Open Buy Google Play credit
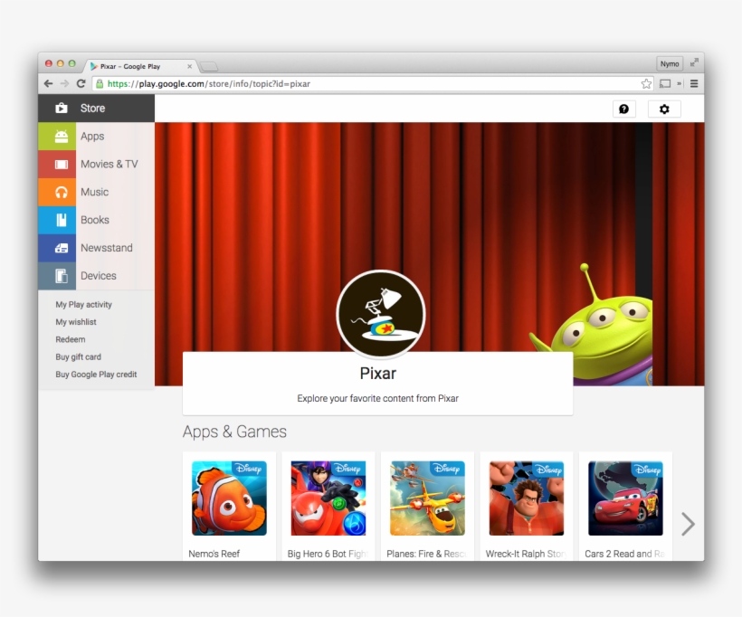Viewport: 742px width, 617px height. [x=95, y=374]
